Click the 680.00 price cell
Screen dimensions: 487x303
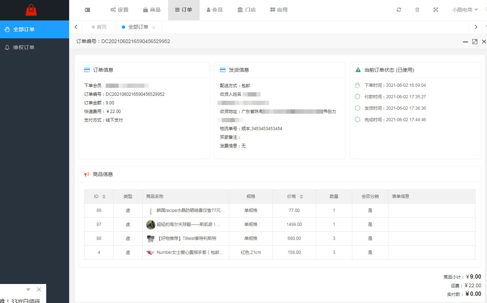[294, 238]
